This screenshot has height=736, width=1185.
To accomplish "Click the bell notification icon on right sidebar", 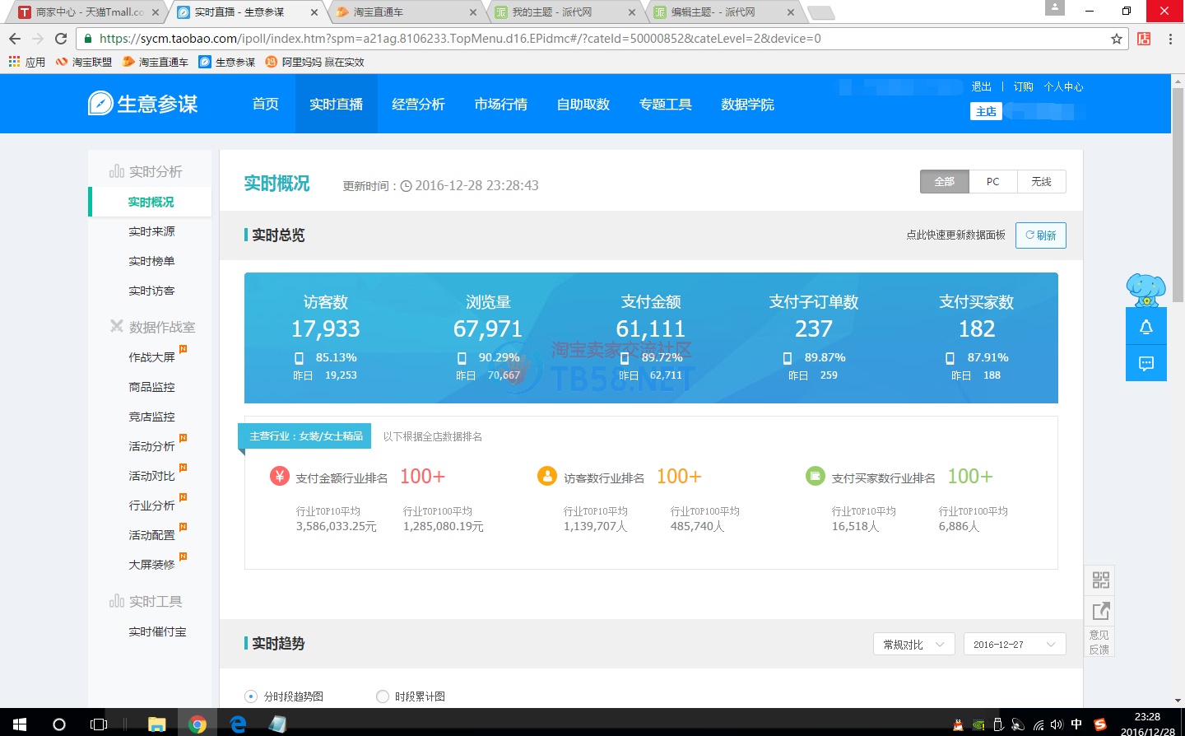I will (x=1145, y=327).
